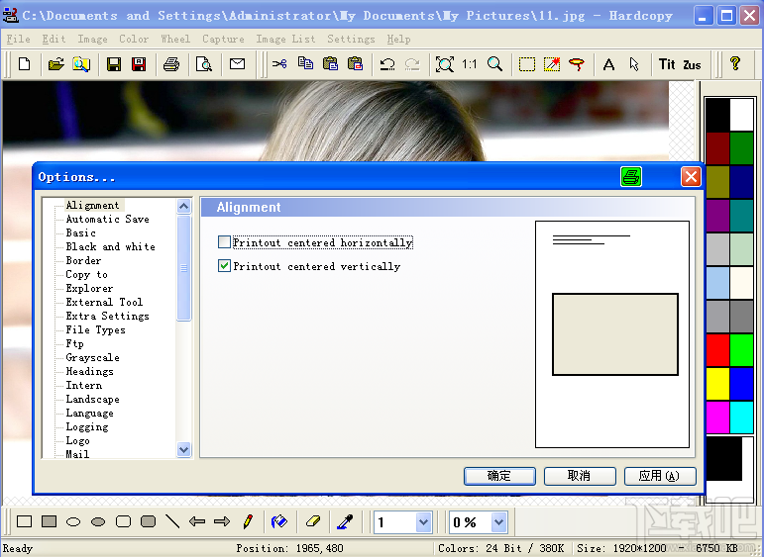Open the 0 % percentage dropdown
This screenshot has width=764, height=557.
coord(498,522)
